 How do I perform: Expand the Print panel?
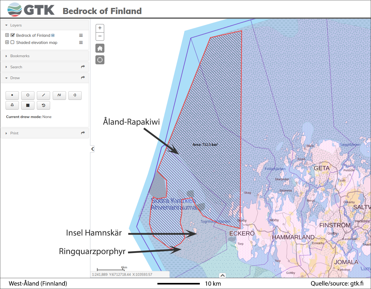tap(14, 133)
